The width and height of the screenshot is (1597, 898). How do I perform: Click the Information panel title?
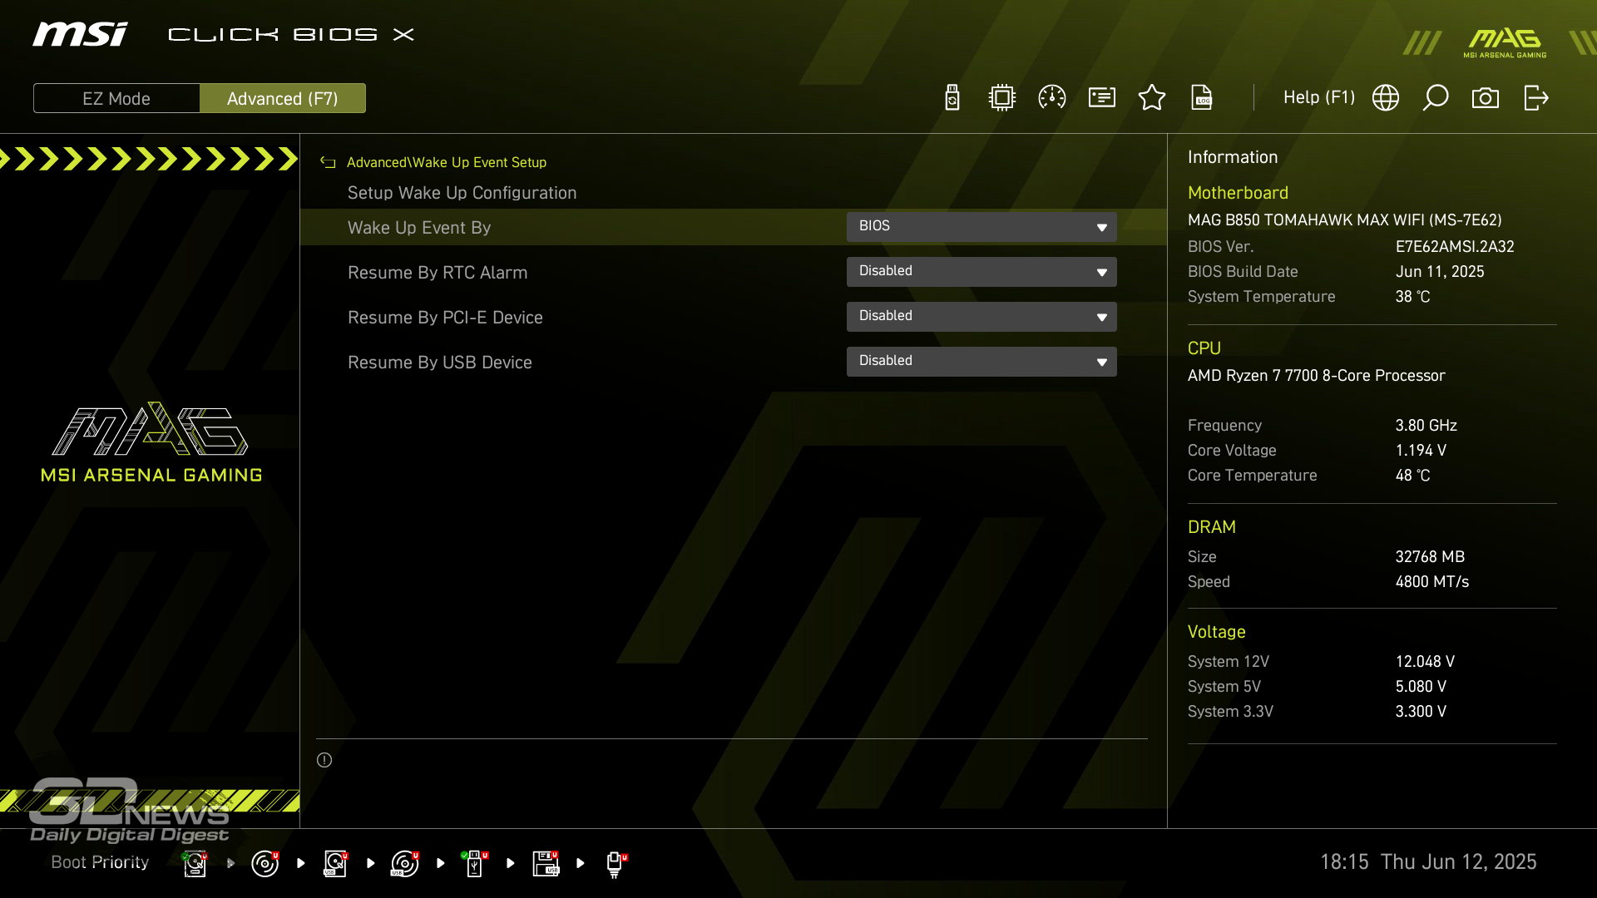(x=1232, y=157)
